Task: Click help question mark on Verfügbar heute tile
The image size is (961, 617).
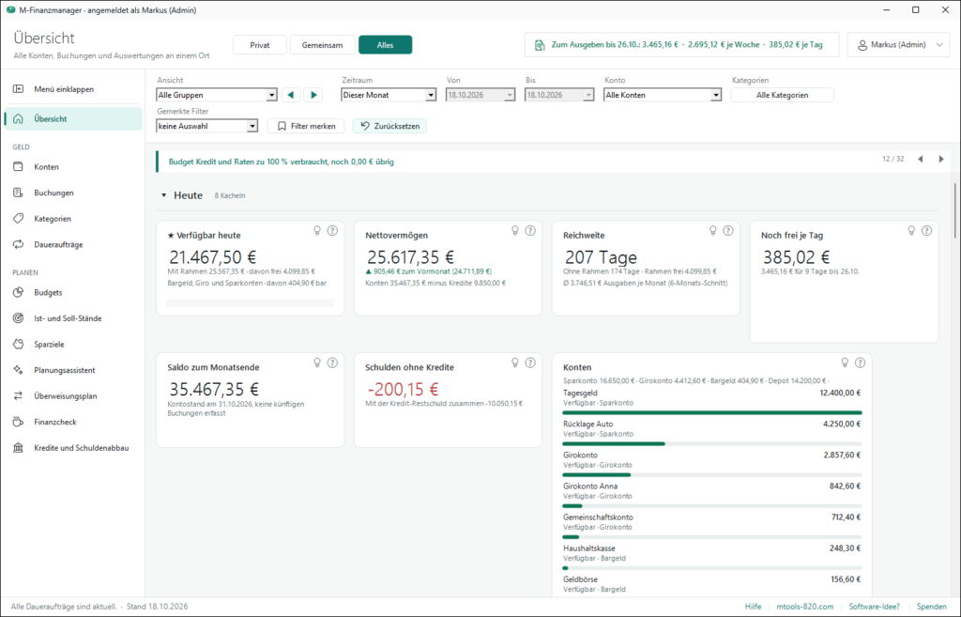Action: (332, 231)
